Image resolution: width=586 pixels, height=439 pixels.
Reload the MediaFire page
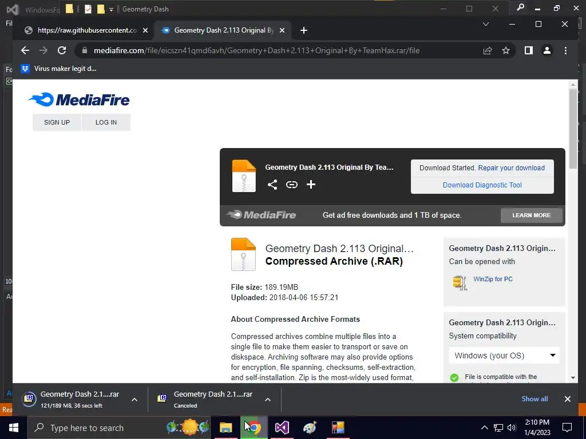point(62,50)
